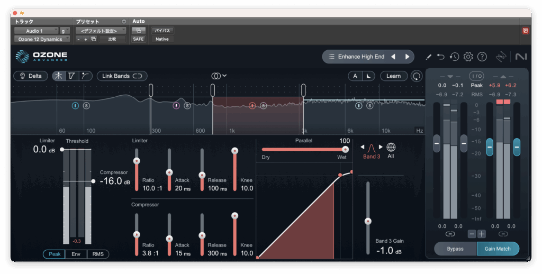This screenshot has height=274, width=542.
Task: Switch detection mode to RMS
Action: pyautogui.click(x=98, y=254)
